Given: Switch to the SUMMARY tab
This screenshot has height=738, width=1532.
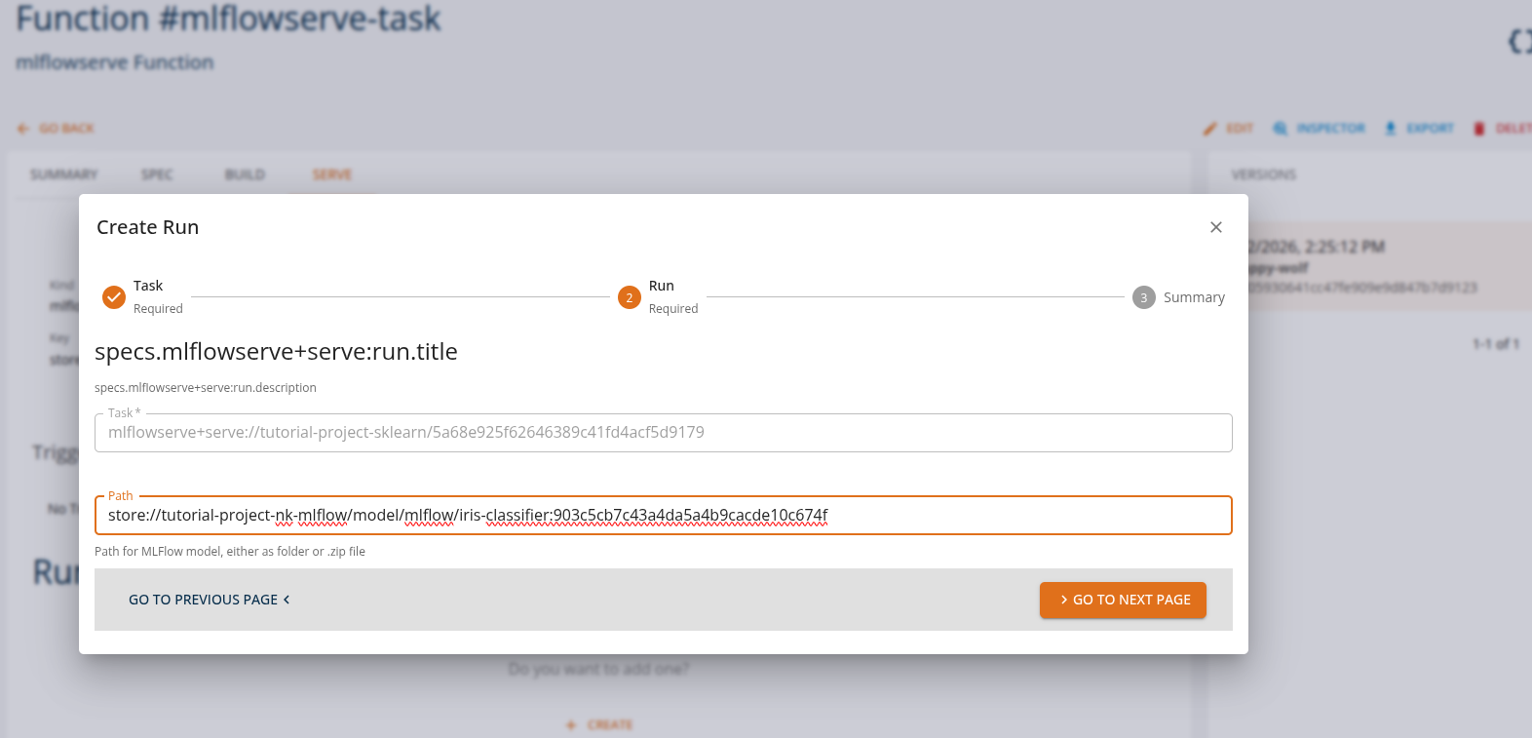Looking at the screenshot, I should pos(63,175).
